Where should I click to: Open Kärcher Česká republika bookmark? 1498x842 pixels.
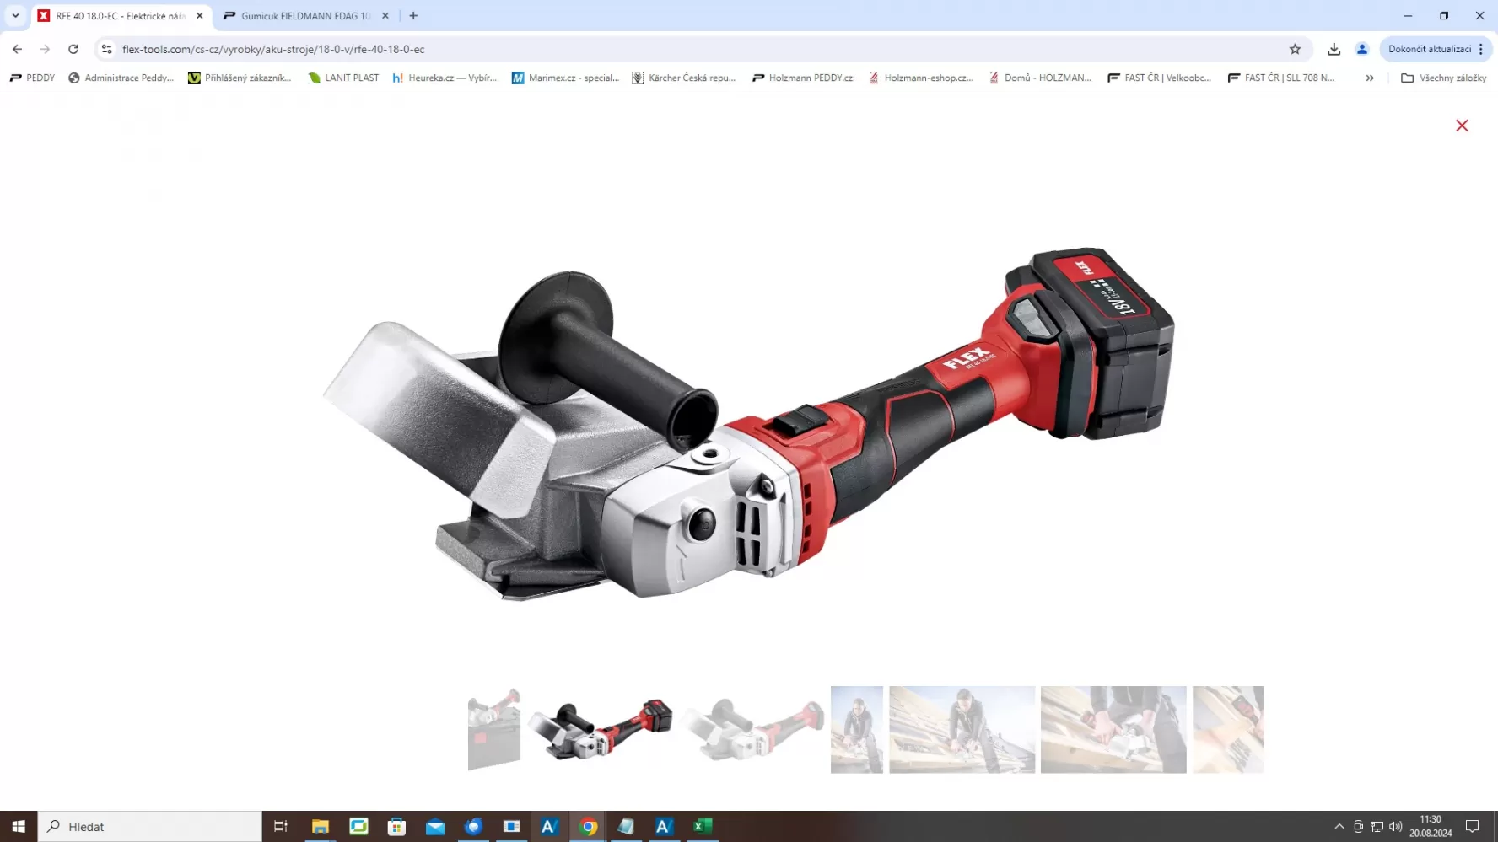point(684,78)
